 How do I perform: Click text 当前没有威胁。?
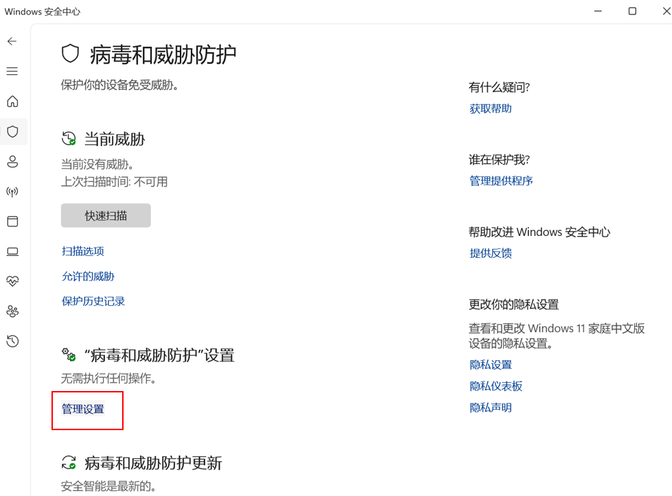[x=97, y=164]
